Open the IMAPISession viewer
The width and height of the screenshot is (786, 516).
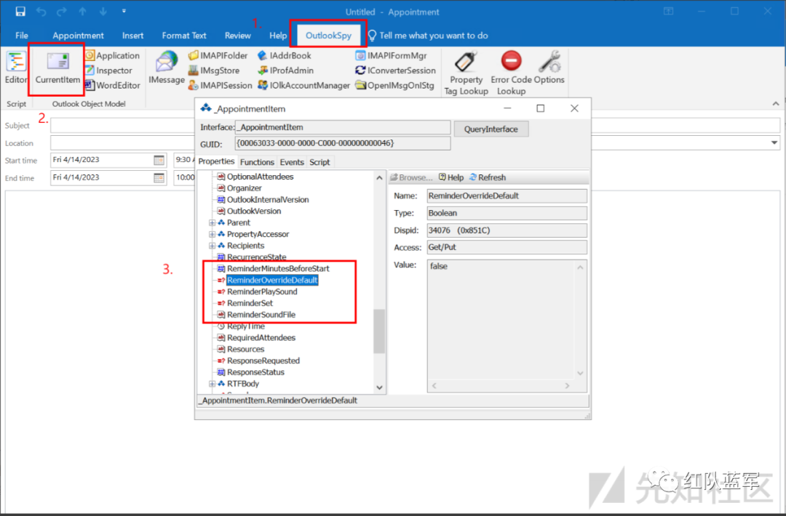220,86
